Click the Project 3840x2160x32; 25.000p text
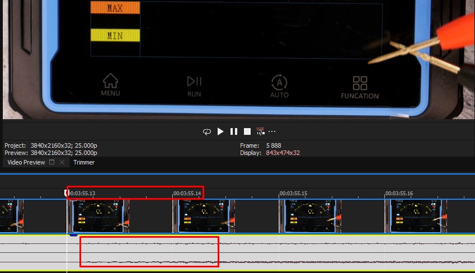The image size is (475, 273). 50,145
